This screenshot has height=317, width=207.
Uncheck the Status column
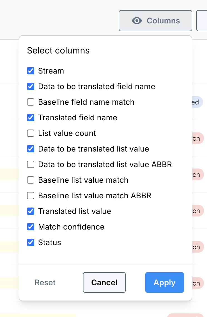click(x=31, y=242)
